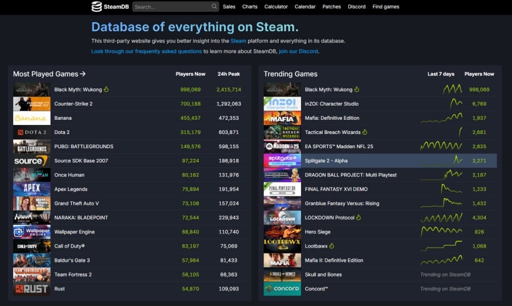The height and width of the screenshot is (306, 512).
Task: Open the FINAL FANTASY XVI DEMO thumbnail
Action: click(282, 189)
